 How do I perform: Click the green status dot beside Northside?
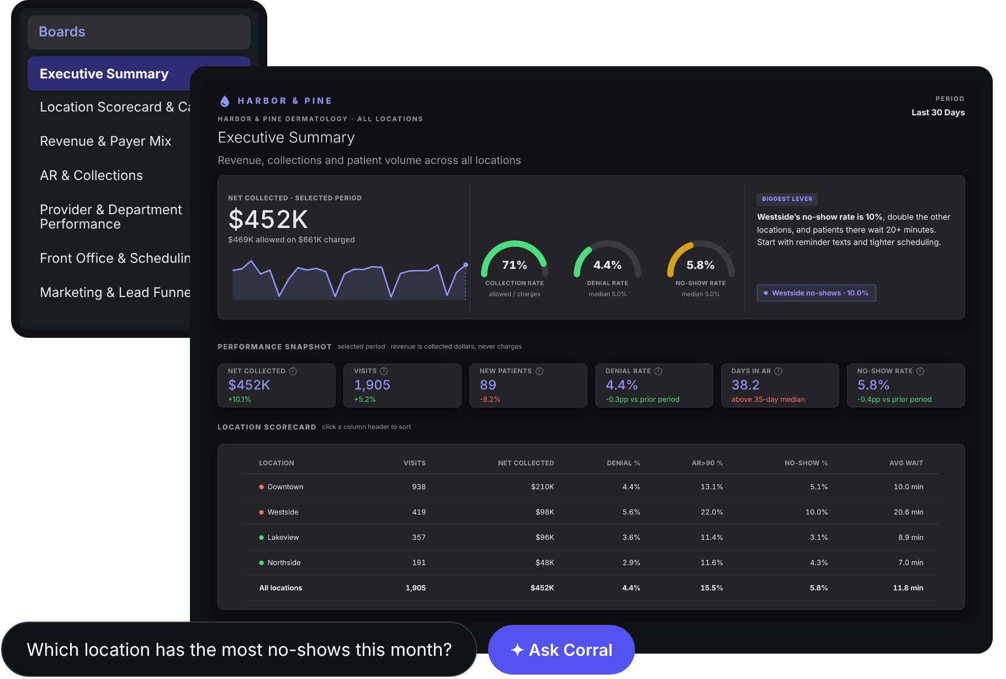[x=261, y=563]
